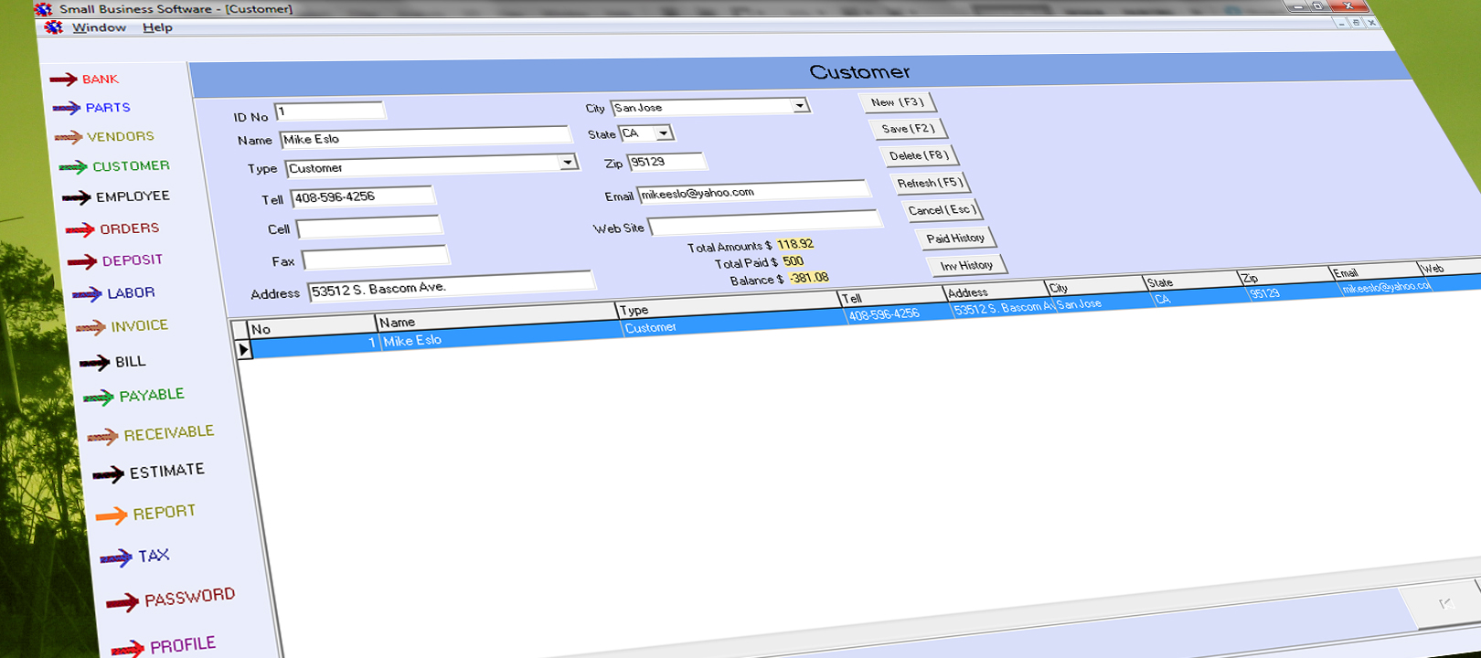Screen dimensions: 1481x658
Task: Open the Window menu
Action: point(99,27)
